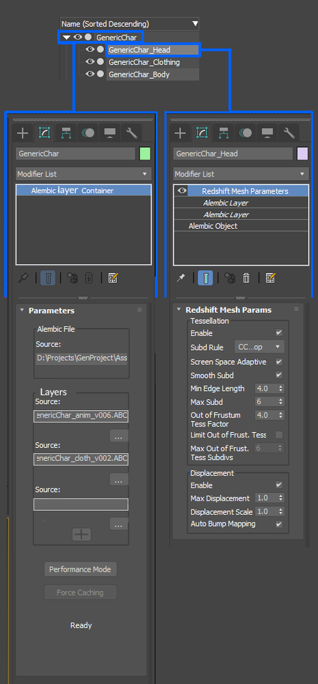Add new layer with plus button
The image size is (318, 684).
tap(81, 534)
